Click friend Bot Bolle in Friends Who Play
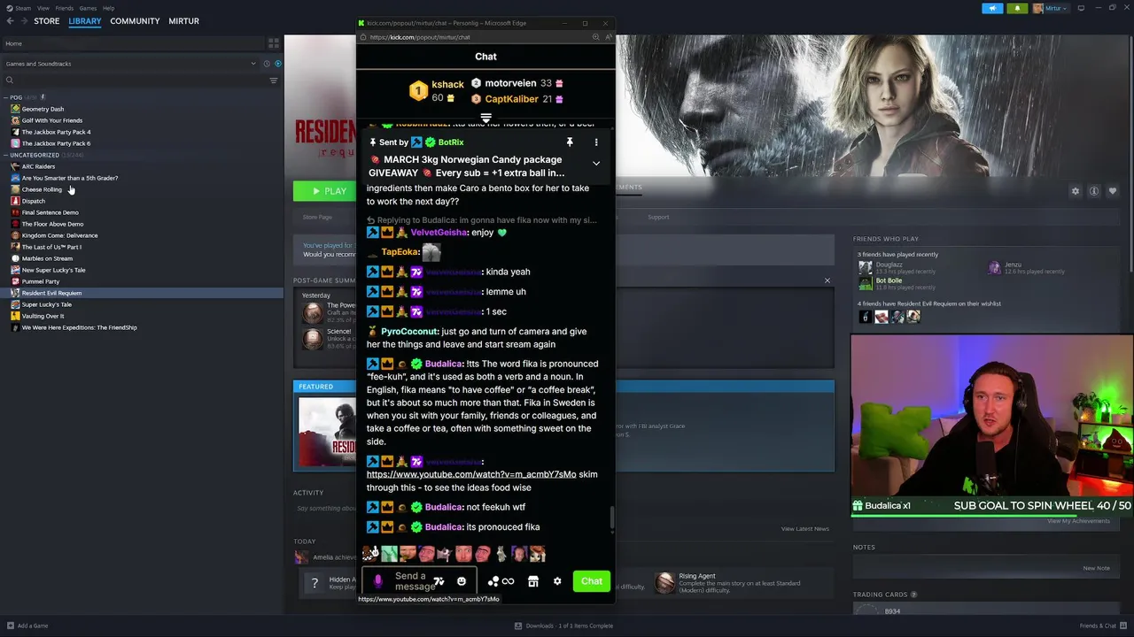The width and height of the screenshot is (1134, 637). 889,280
